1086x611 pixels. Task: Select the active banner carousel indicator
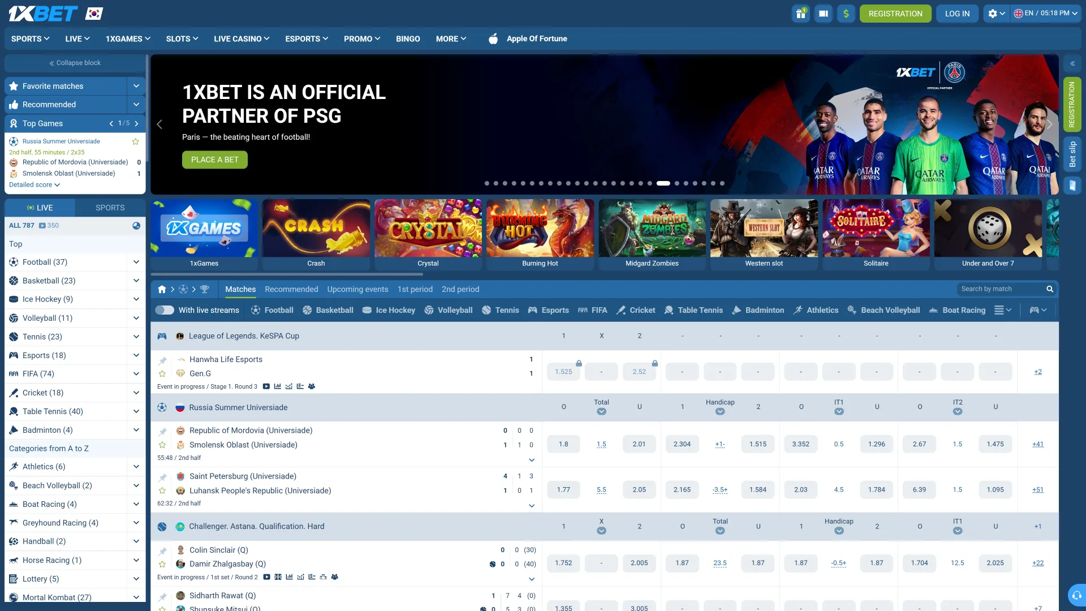point(663,183)
